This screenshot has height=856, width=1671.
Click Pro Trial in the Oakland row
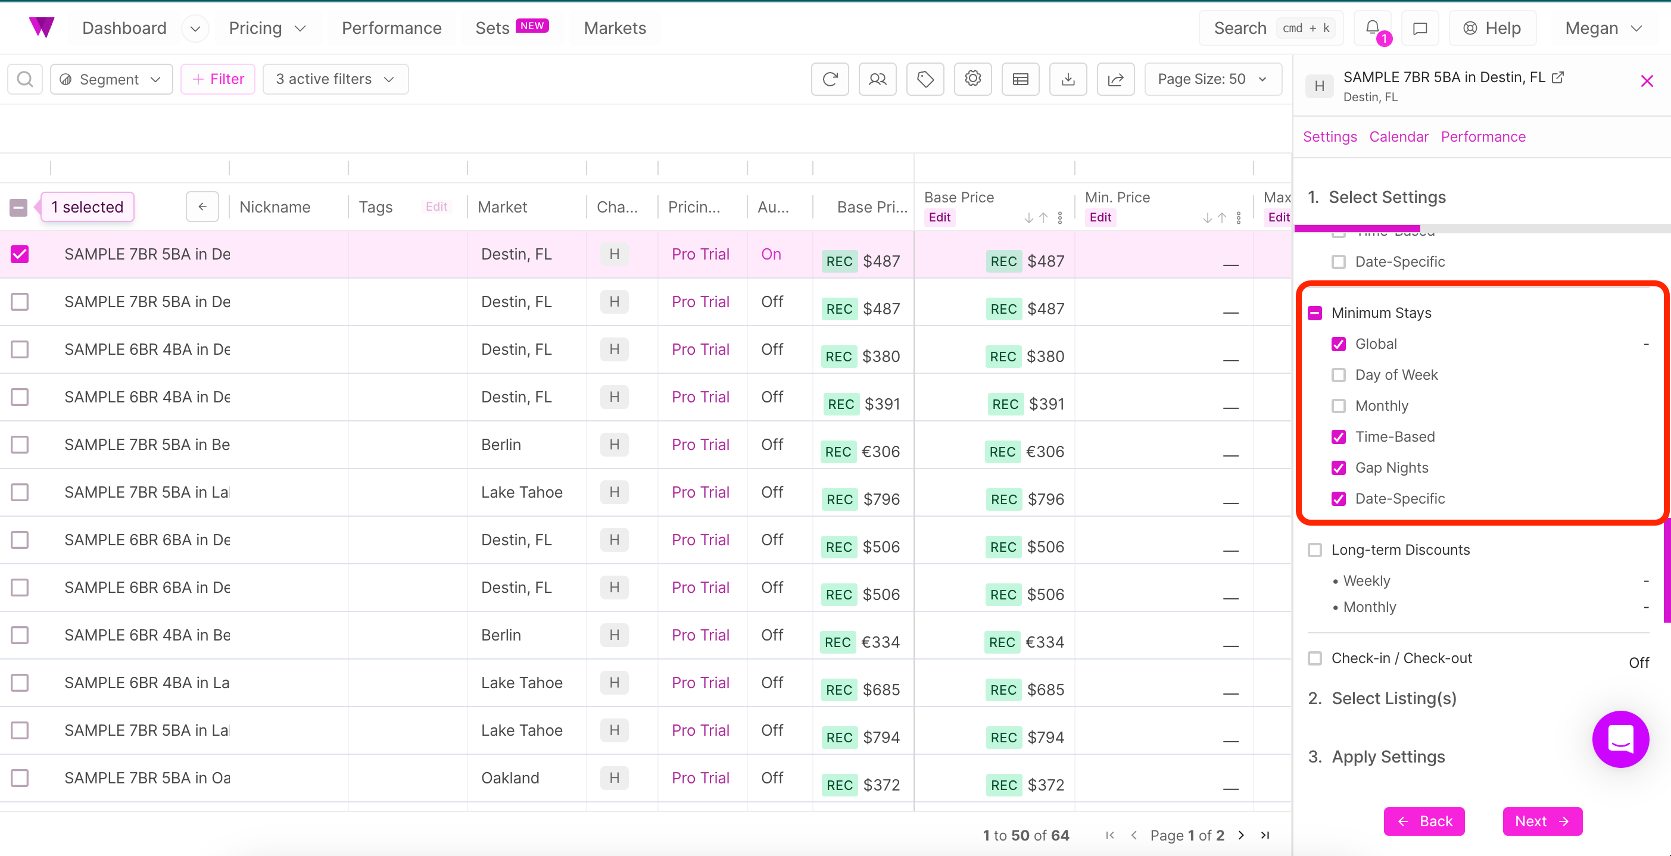(700, 777)
